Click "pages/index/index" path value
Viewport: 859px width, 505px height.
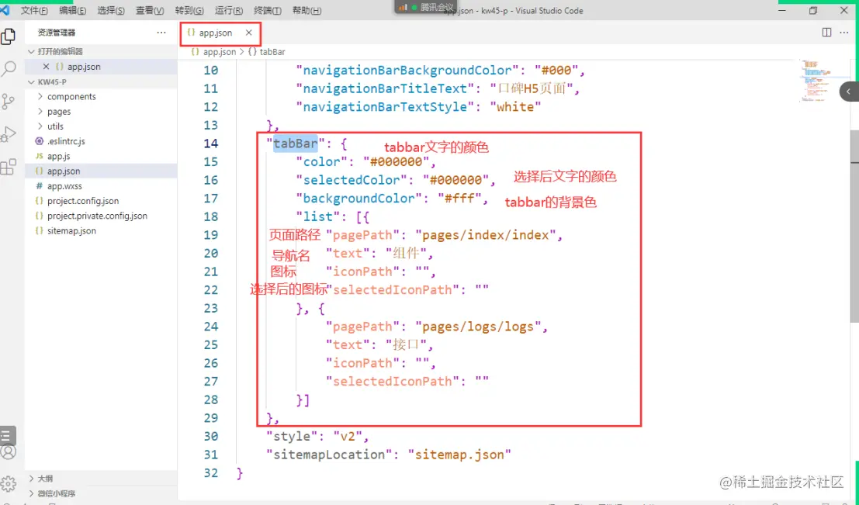point(486,235)
